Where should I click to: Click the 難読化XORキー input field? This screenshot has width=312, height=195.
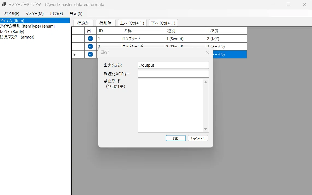pyautogui.click(x=173, y=74)
